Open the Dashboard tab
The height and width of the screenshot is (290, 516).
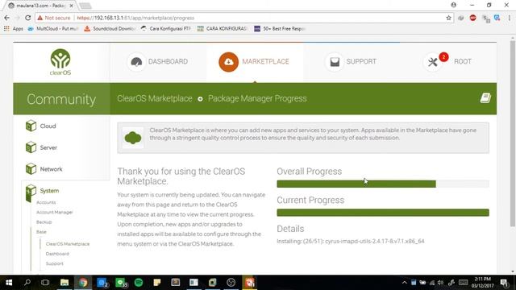pyautogui.click(x=158, y=61)
